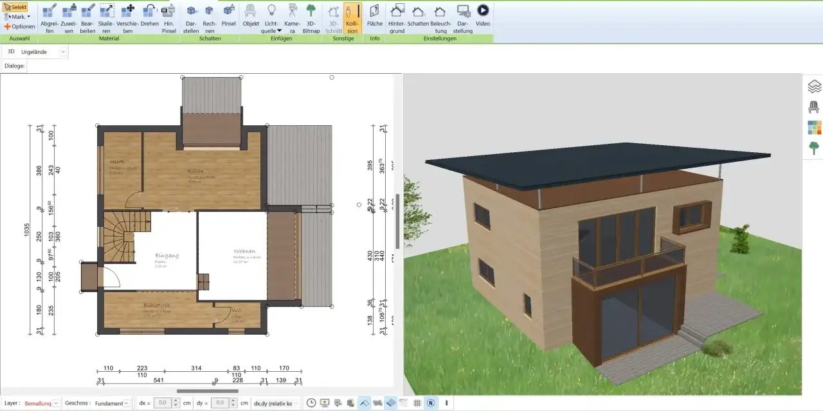Click the 3D-Schnitt tool
This screenshot has height=411, width=823.
[x=334, y=18]
